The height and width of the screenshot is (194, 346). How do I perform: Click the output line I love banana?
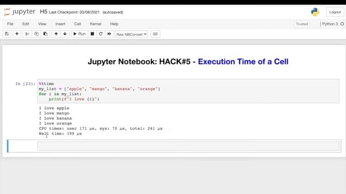pos(55,118)
